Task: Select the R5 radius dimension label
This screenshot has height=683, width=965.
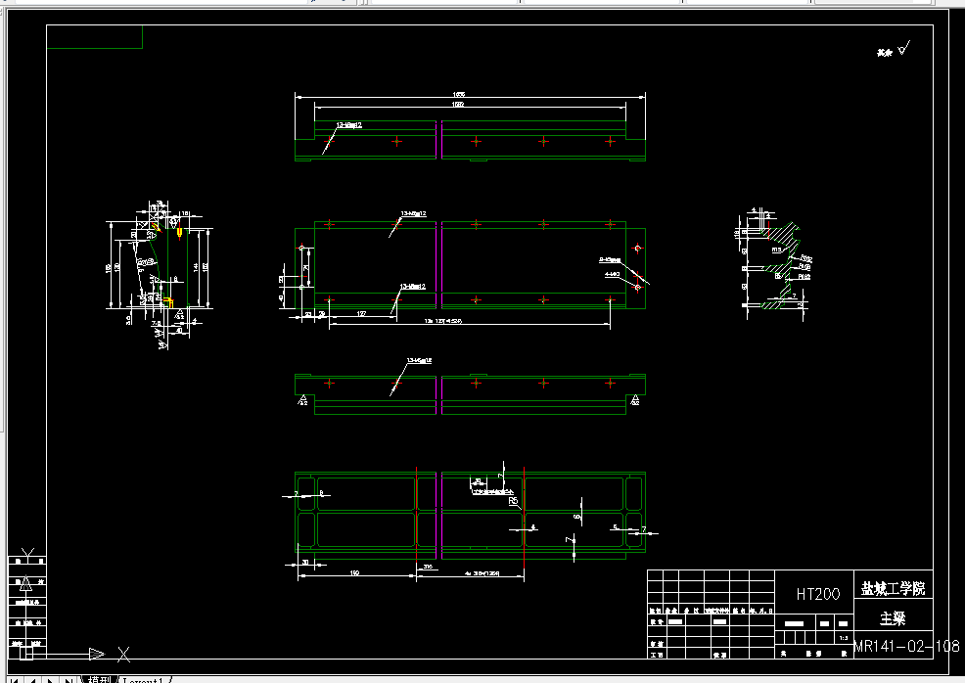Action: [513, 501]
